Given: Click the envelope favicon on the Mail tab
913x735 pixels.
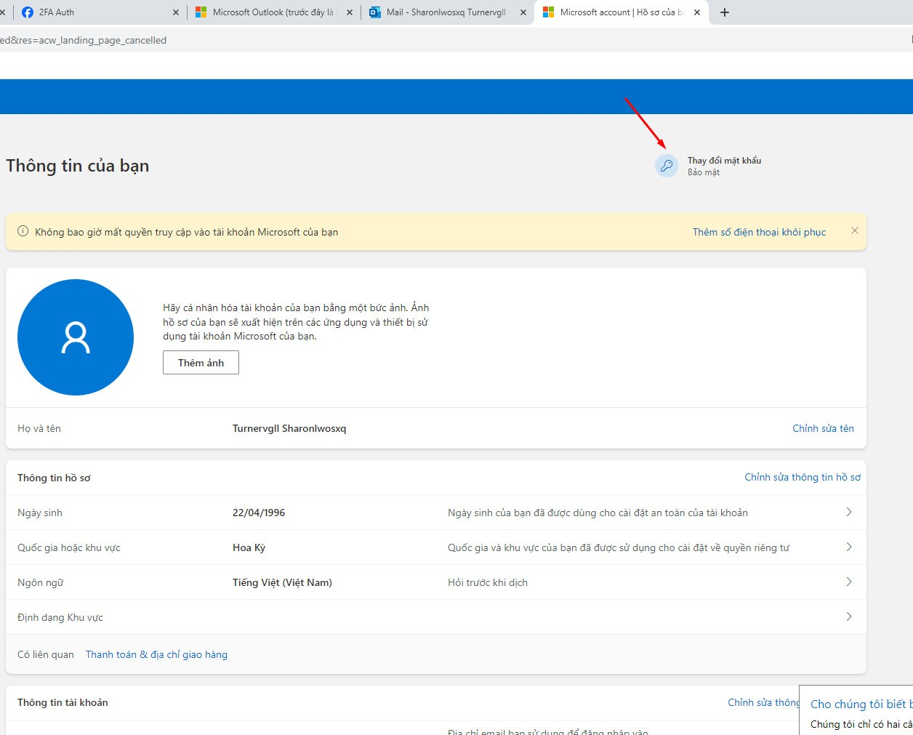Looking at the screenshot, I should click(375, 12).
